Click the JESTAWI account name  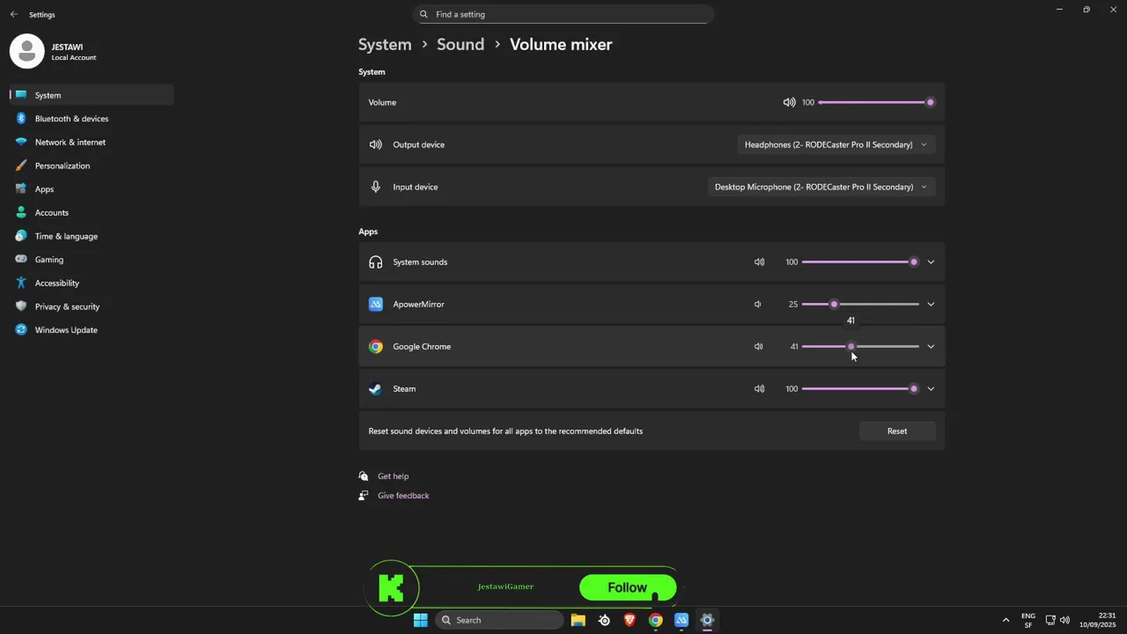67,47
